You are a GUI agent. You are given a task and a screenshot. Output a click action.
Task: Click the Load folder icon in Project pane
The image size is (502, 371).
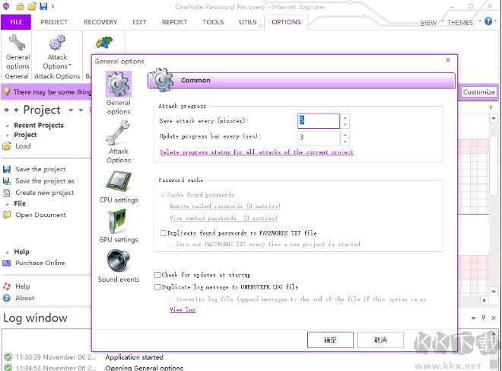pyautogui.click(x=7, y=146)
